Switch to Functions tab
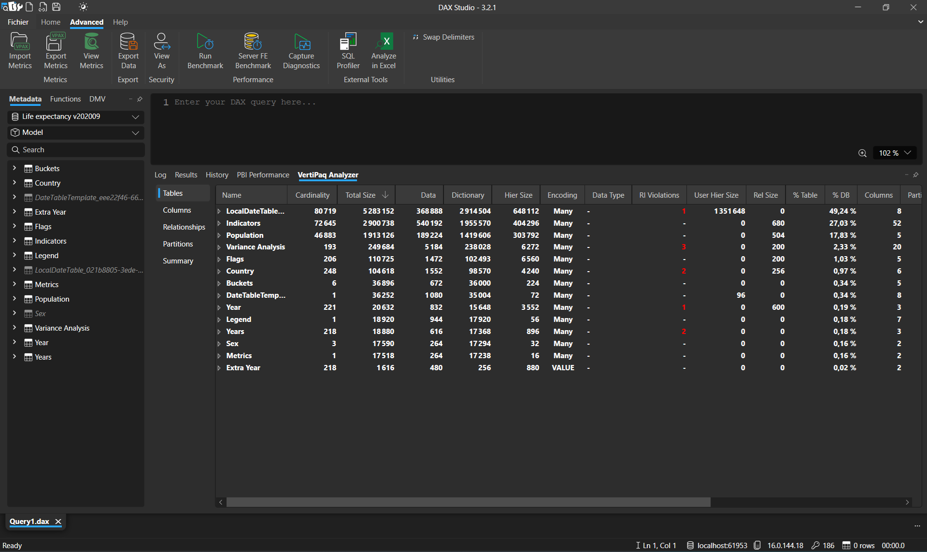Image resolution: width=927 pixels, height=552 pixels. point(65,99)
